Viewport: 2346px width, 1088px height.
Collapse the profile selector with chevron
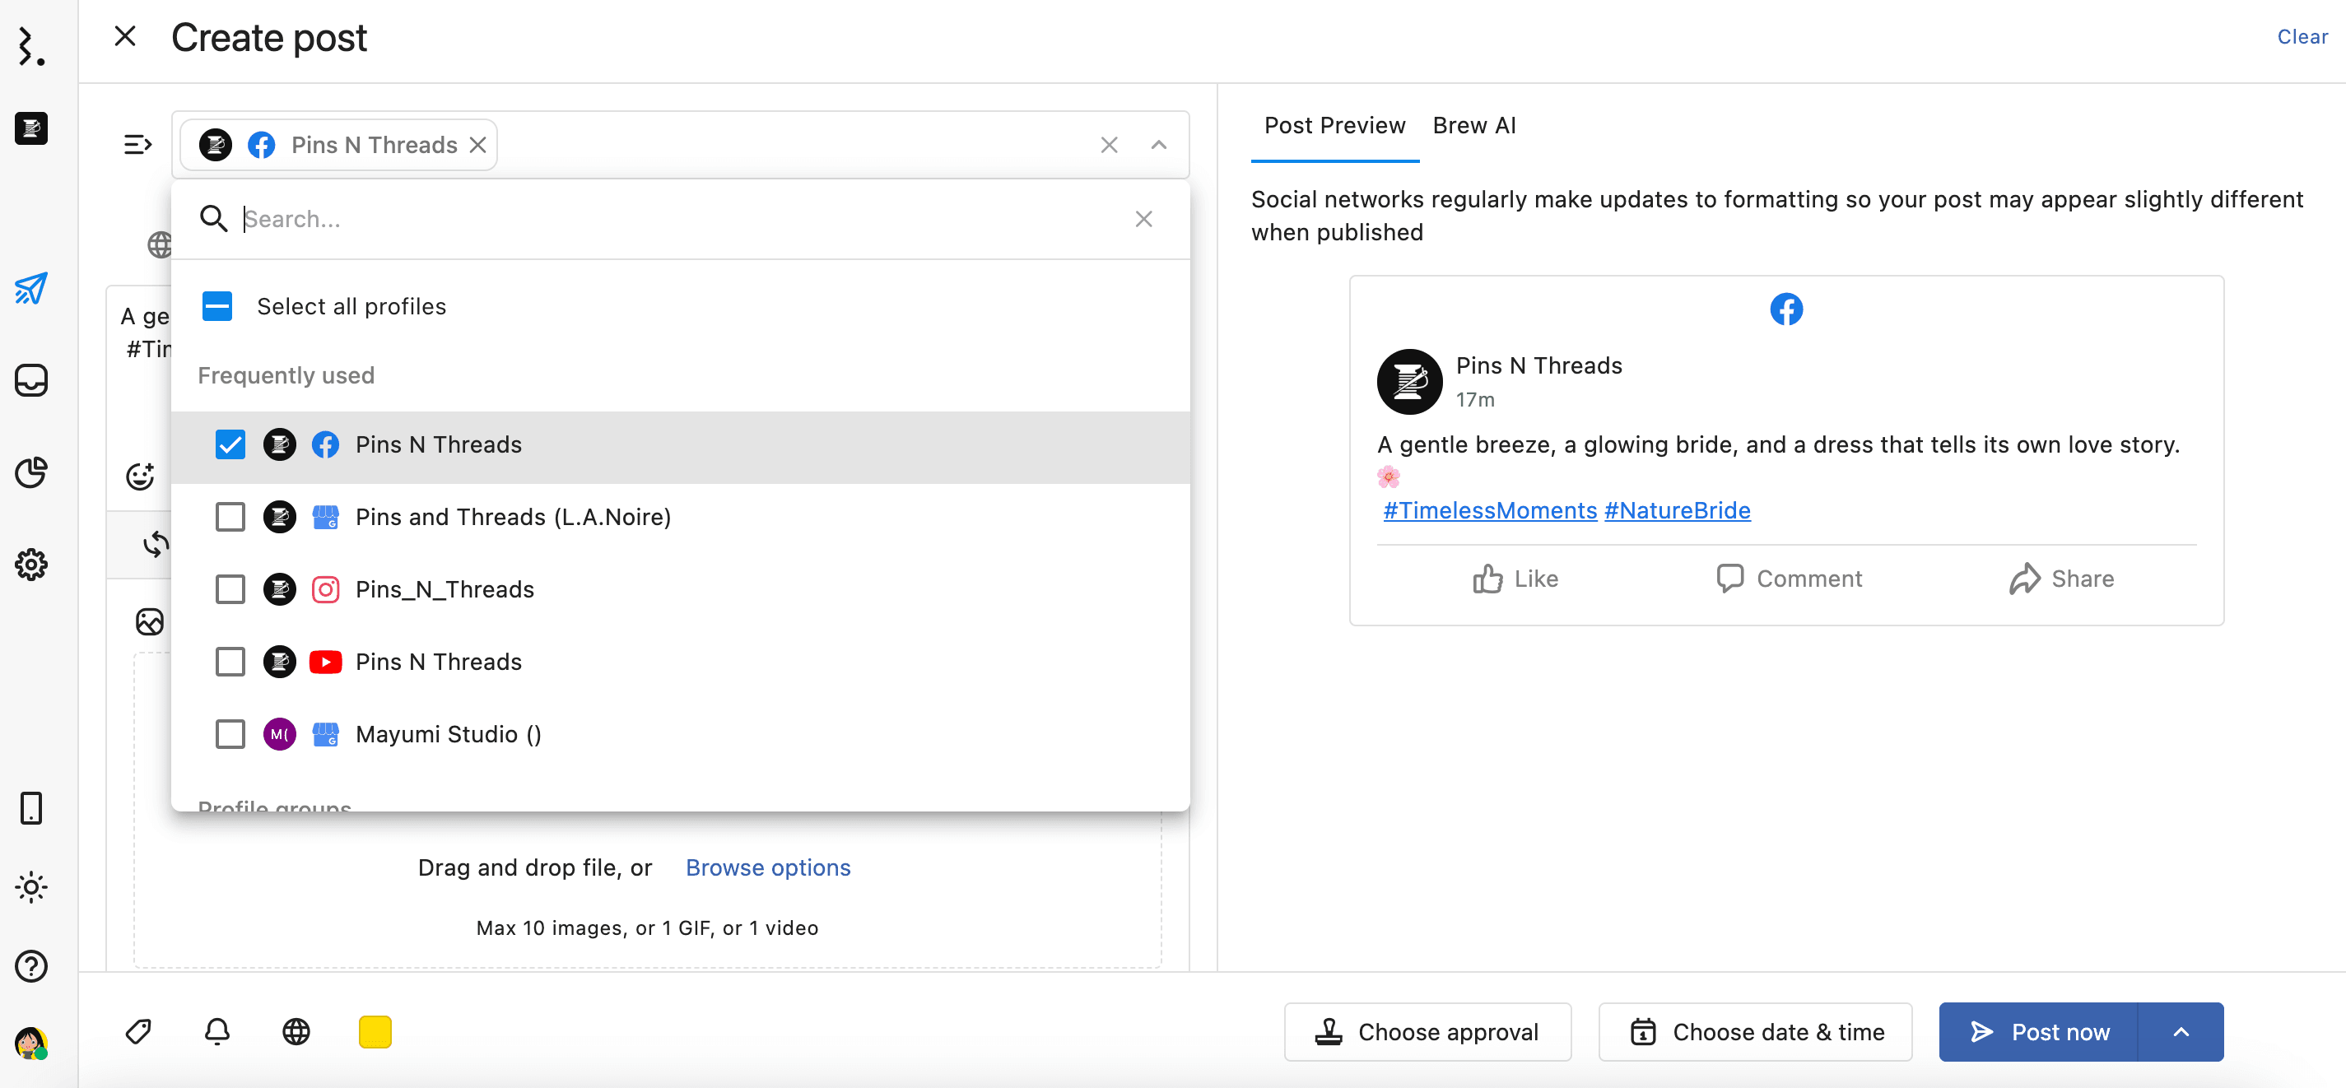pos(1158,145)
